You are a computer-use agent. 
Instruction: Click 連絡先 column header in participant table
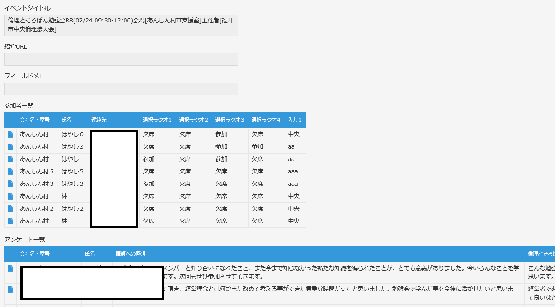point(99,120)
